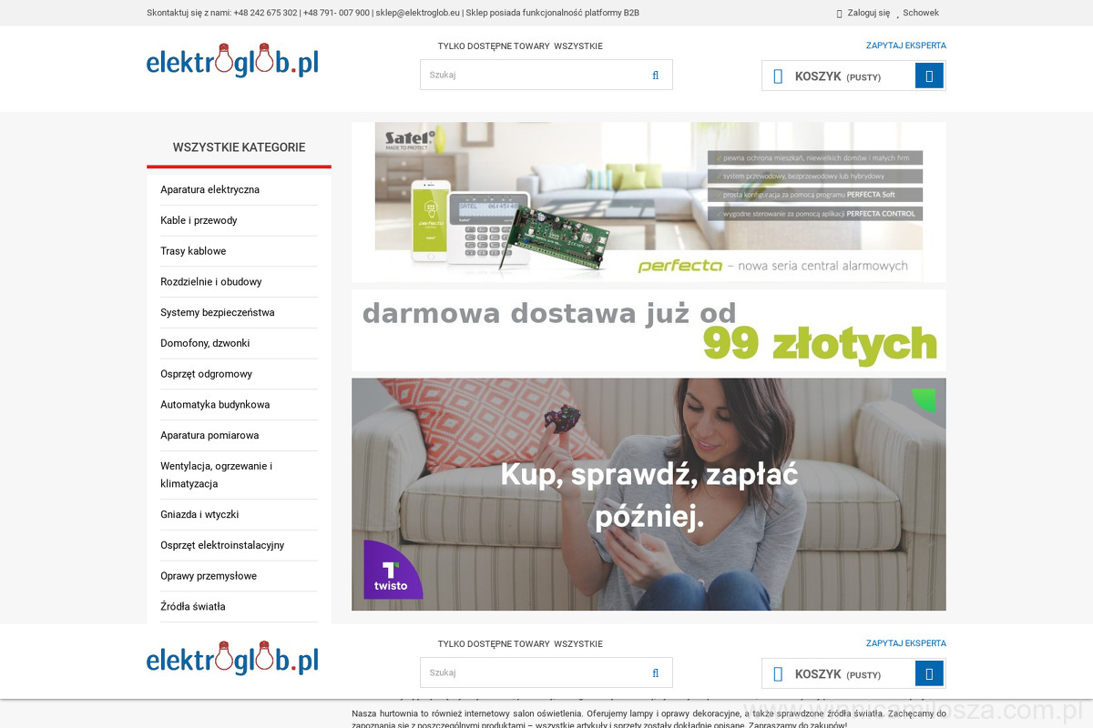Viewport: 1093px width, 728px height.
Task: Click the blue cart button in top header
Action: tap(929, 76)
